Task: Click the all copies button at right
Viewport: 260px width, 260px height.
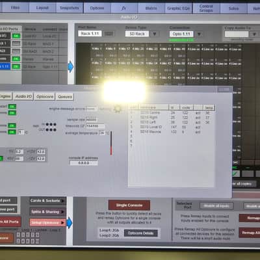Action: pyautogui.click(x=244, y=184)
